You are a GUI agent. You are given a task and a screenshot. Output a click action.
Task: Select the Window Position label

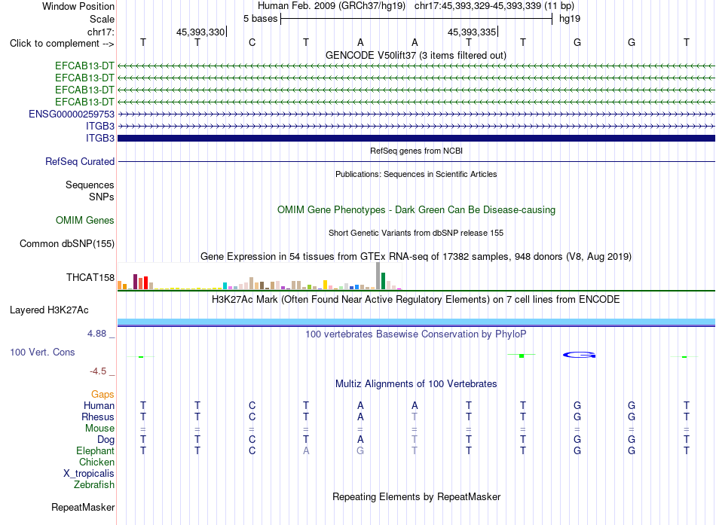[x=78, y=6]
